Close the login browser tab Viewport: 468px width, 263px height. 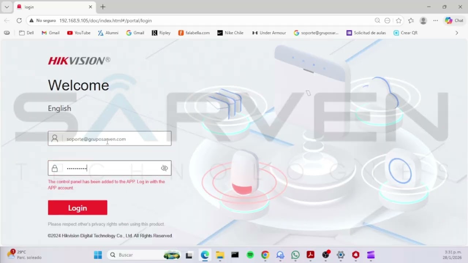[90, 7]
